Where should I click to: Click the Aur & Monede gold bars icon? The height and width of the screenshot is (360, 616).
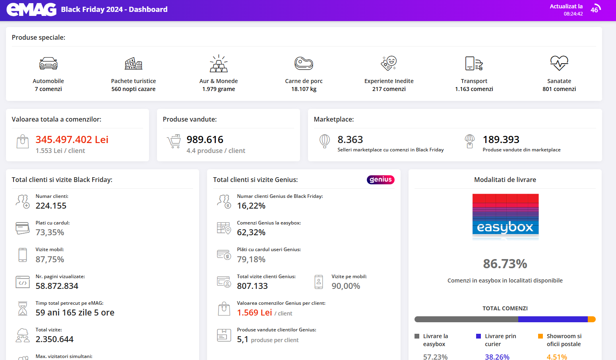click(219, 63)
